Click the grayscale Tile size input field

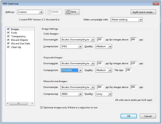click(x=129, y=70)
